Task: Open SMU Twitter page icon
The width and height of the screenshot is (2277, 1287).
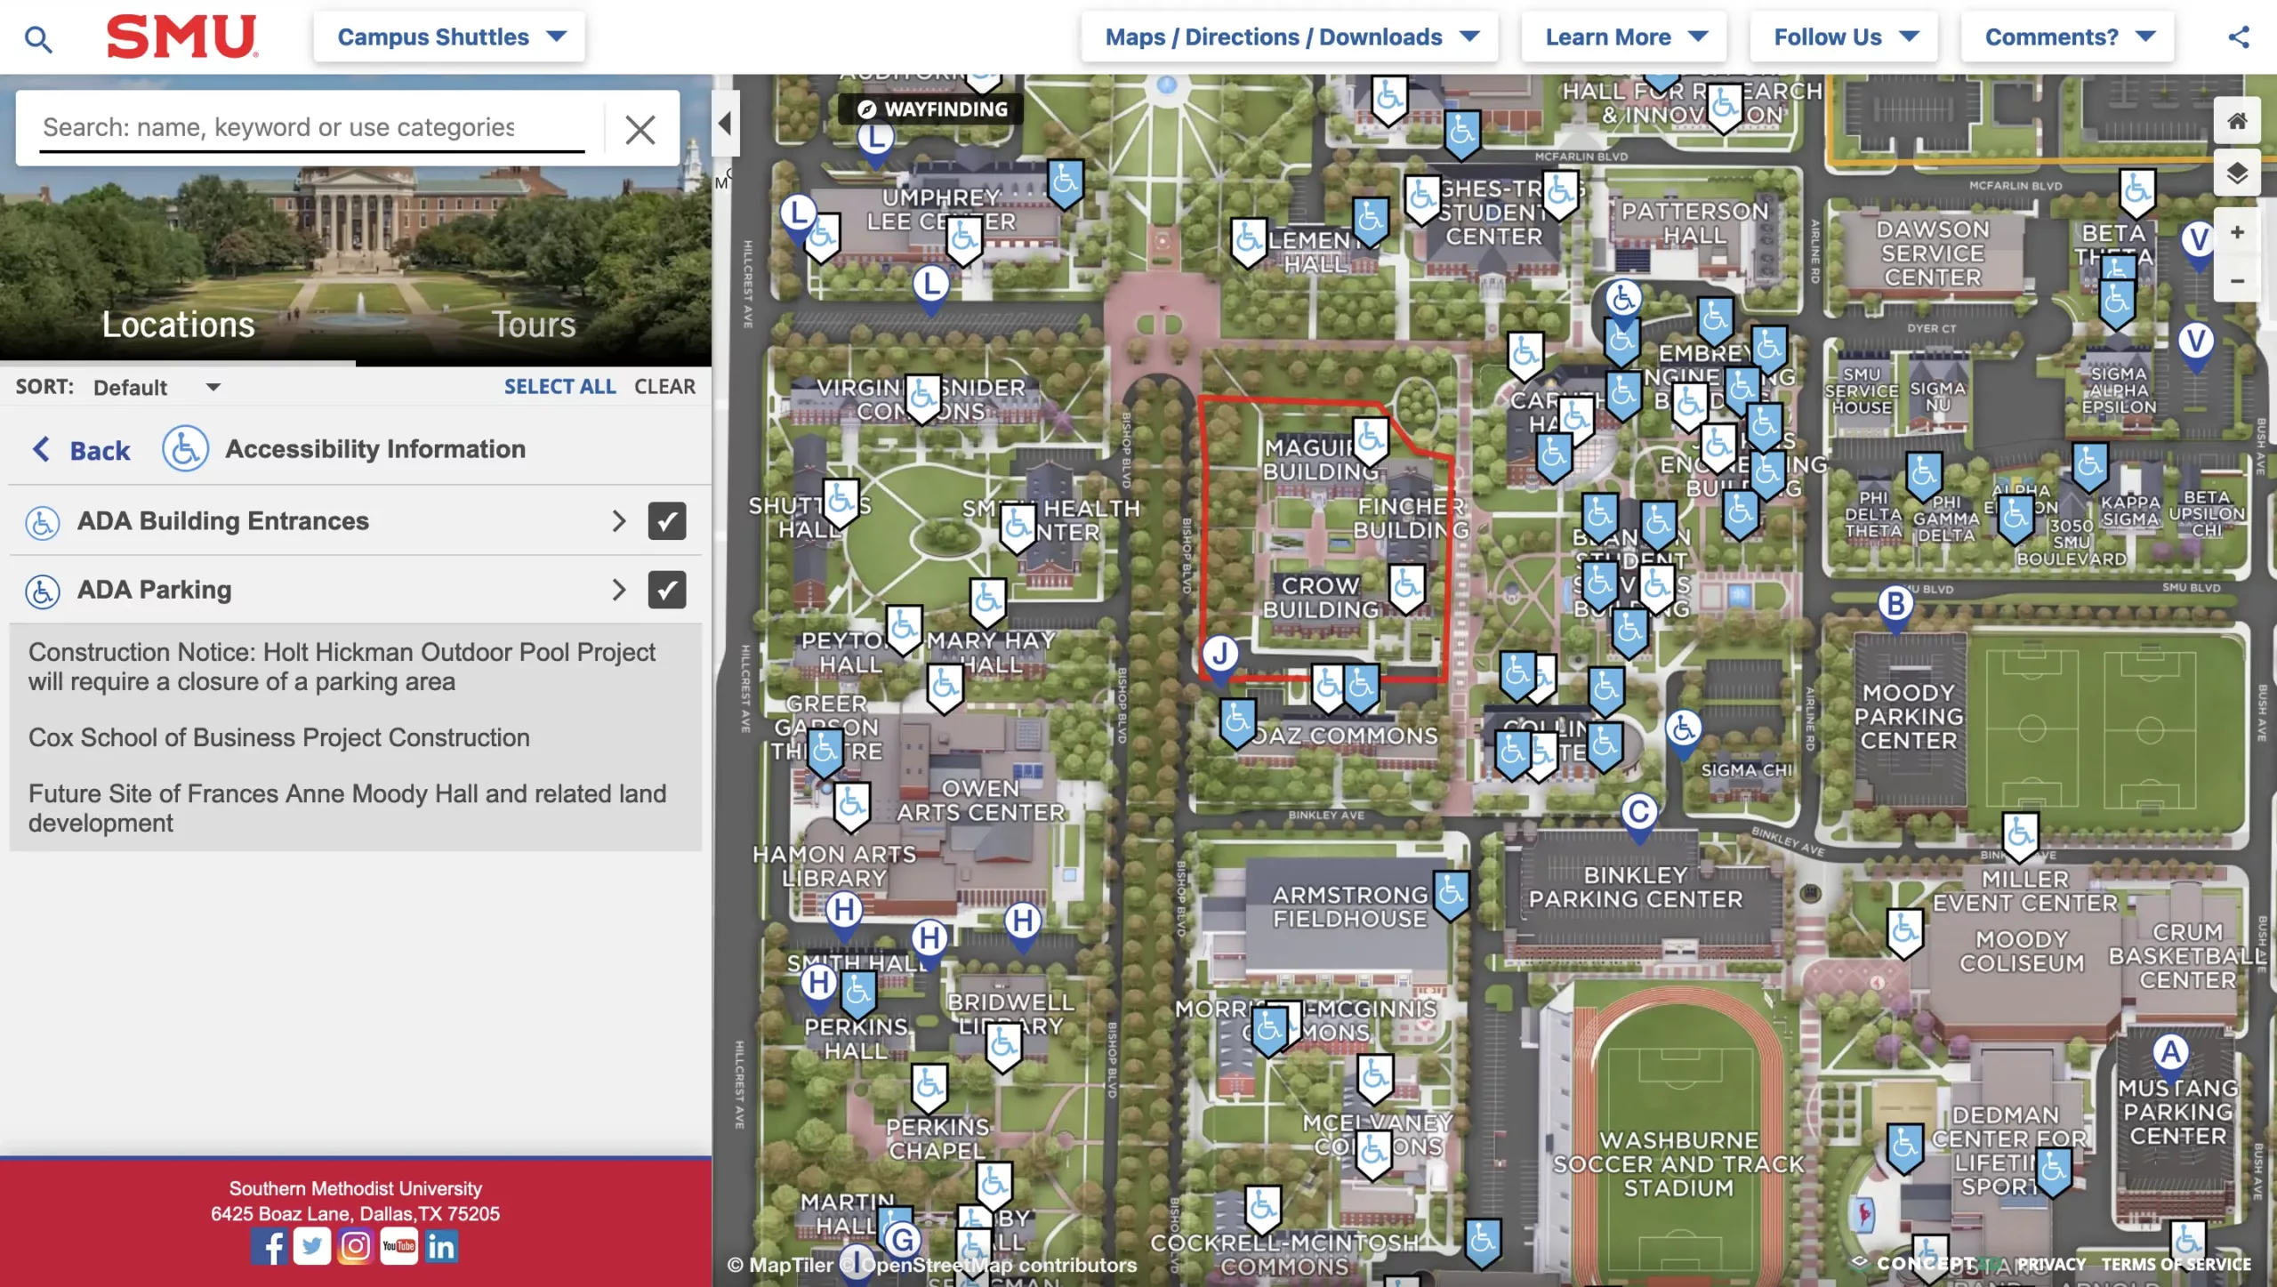Action: coord(312,1246)
